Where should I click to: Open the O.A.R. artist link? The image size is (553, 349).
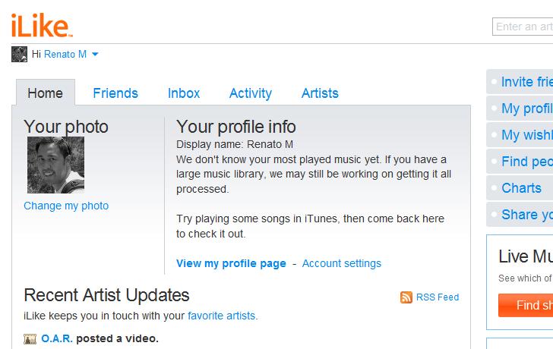[x=57, y=339]
